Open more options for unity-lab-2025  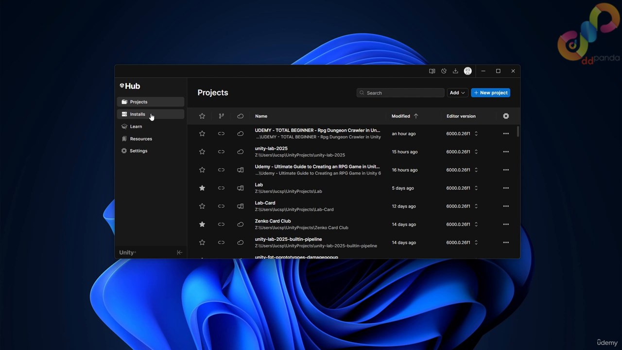pos(506,152)
